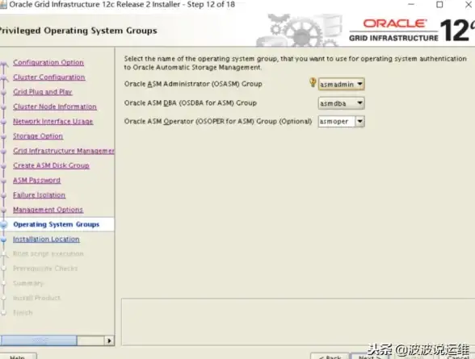Click the Oracle ASM Operator (OSOPER) Group label
This screenshot has height=359, width=475.
pyautogui.click(x=218, y=122)
